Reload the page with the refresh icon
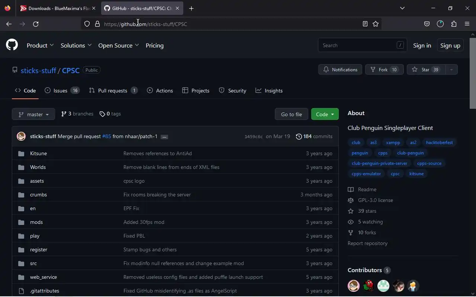Image resolution: width=476 pixels, height=297 pixels. [x=36, y=24]
